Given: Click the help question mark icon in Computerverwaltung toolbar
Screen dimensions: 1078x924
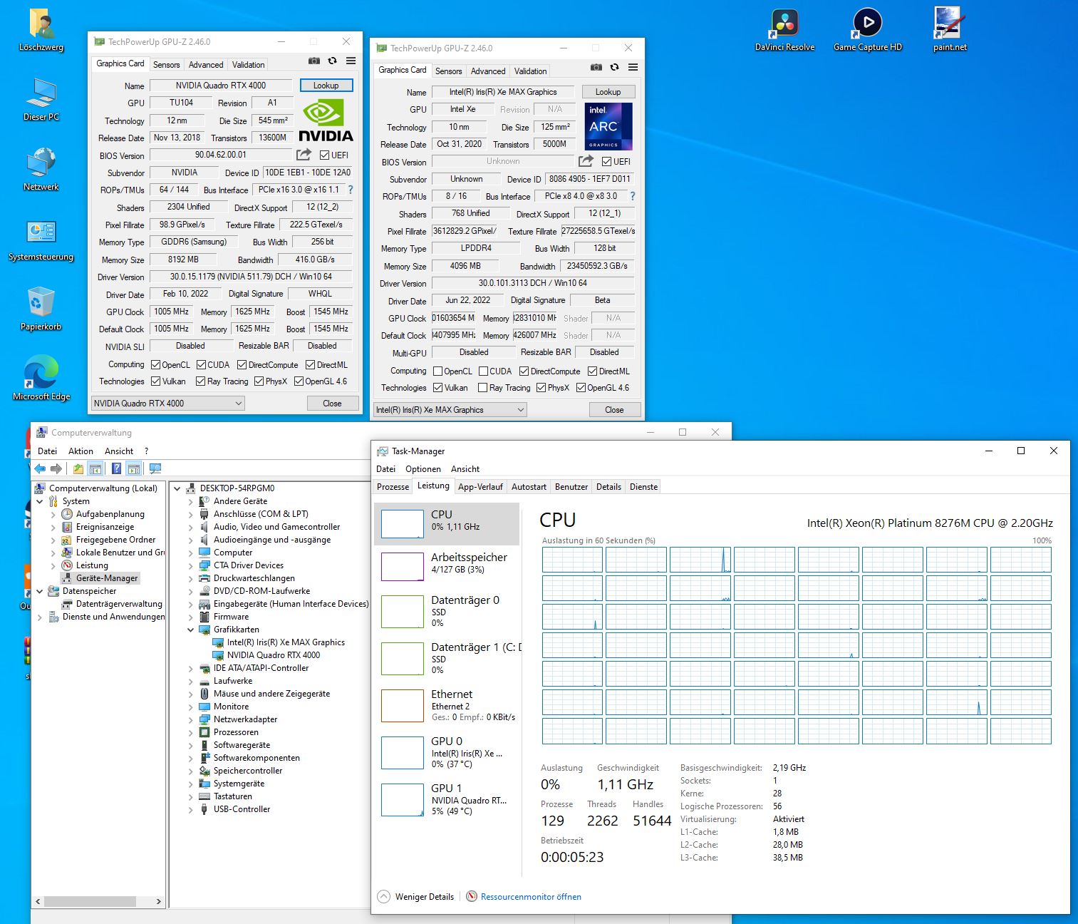Looking at the screenshot, I should [116, 468].
